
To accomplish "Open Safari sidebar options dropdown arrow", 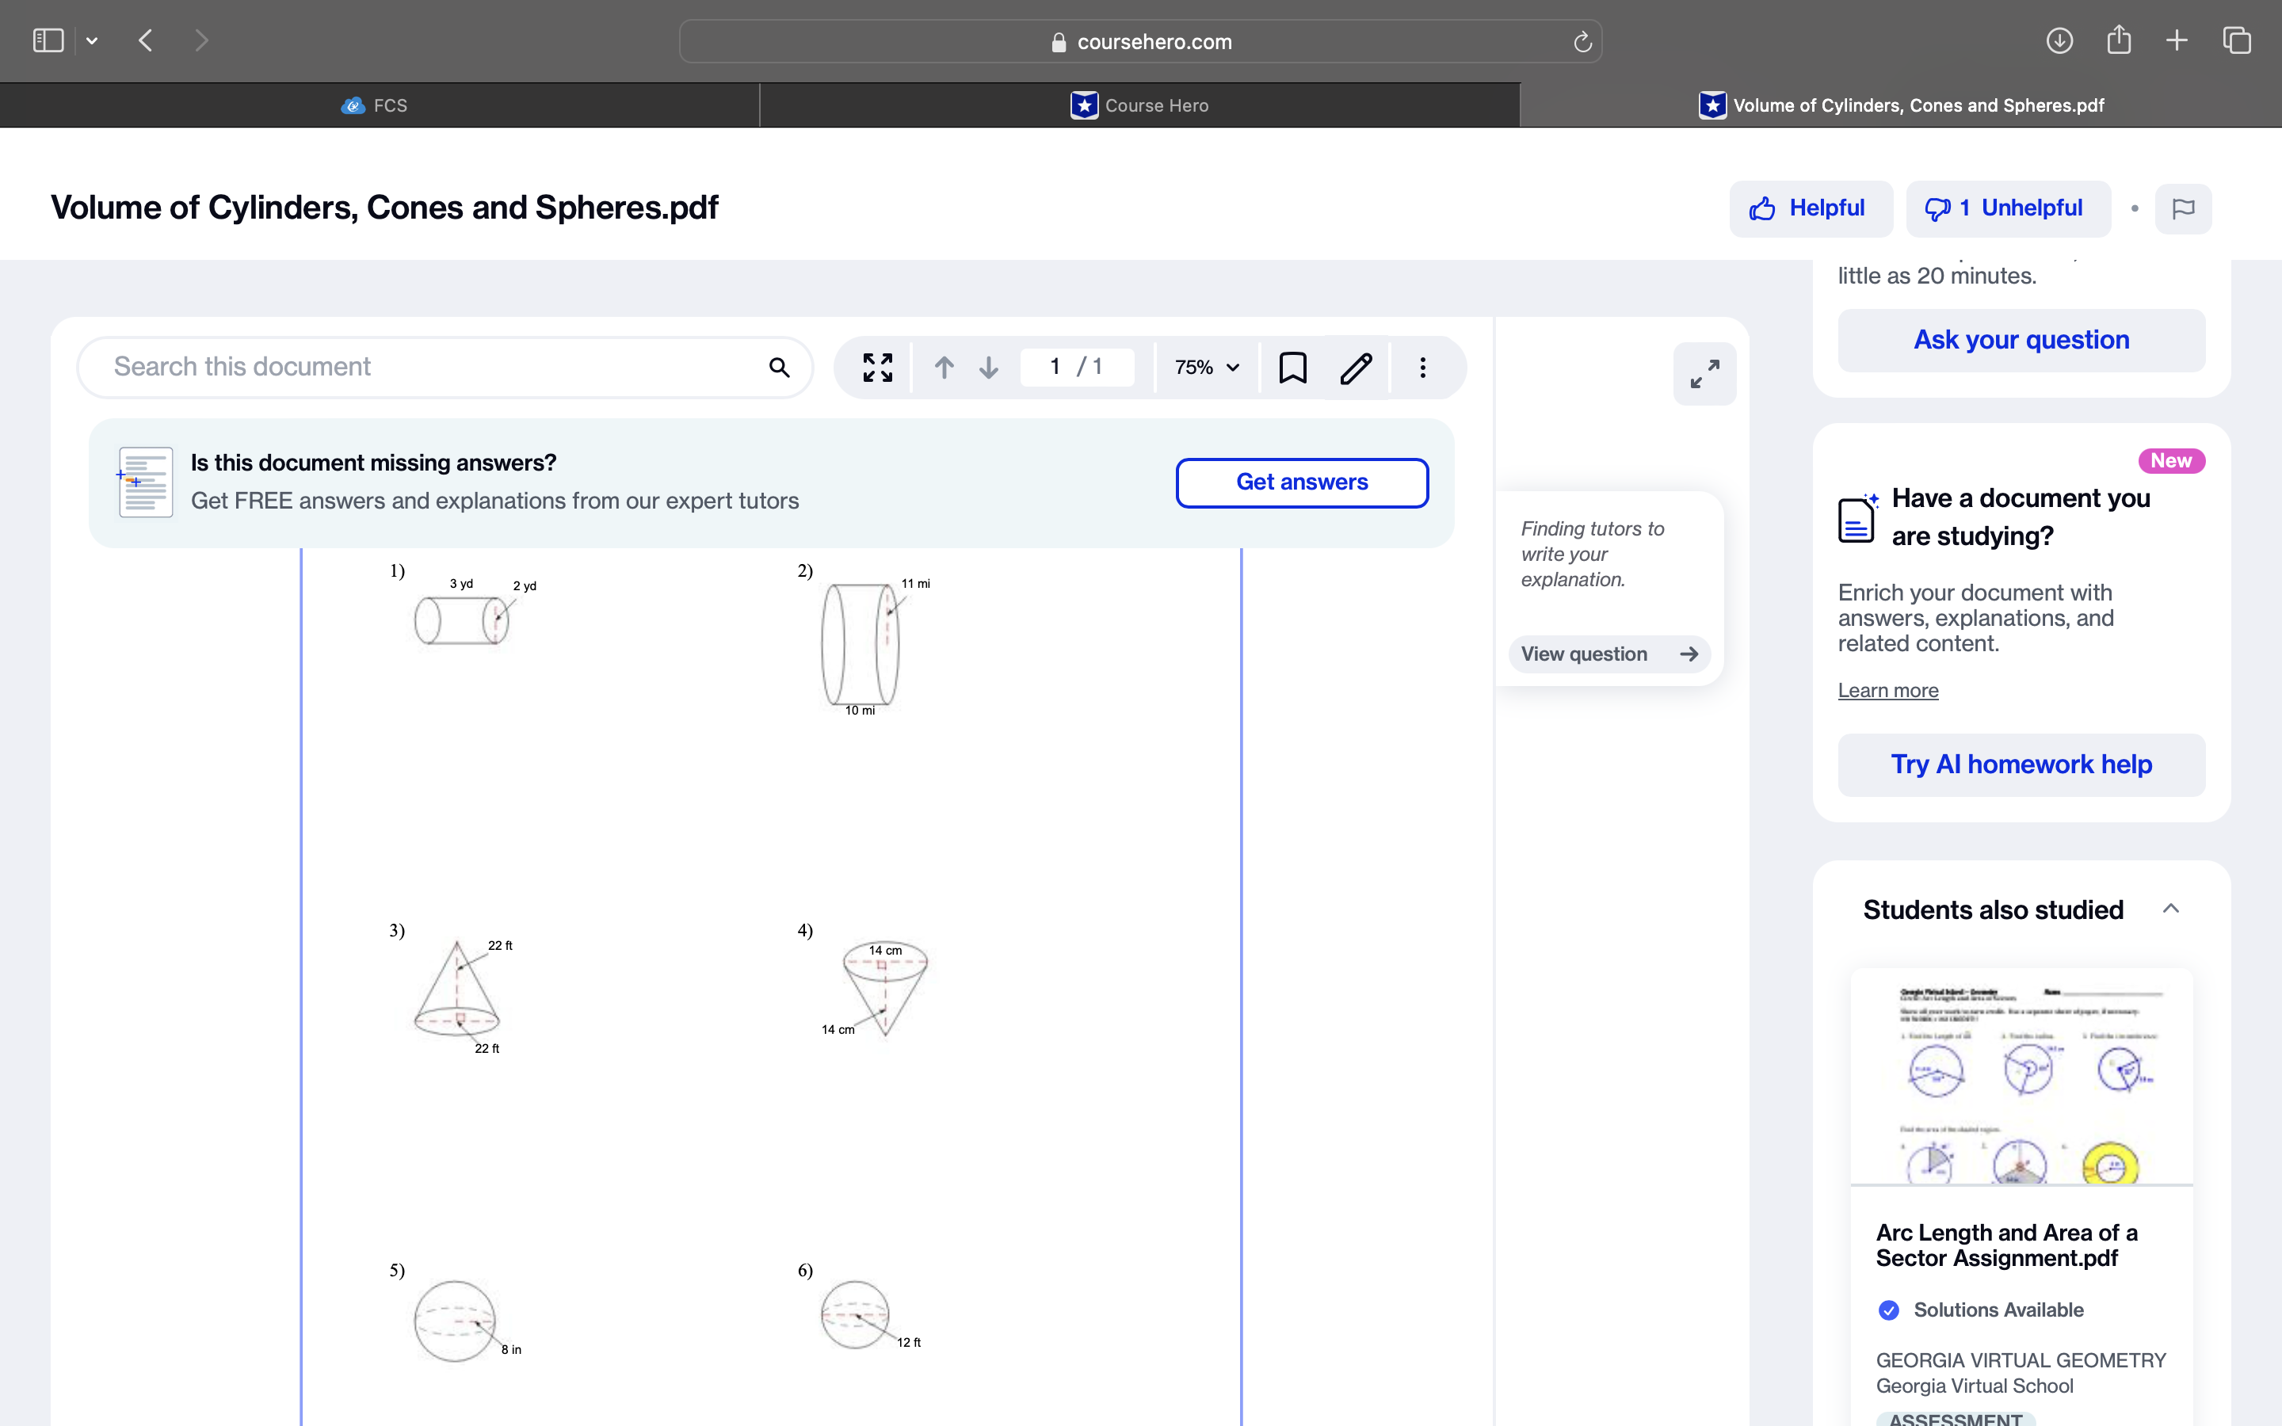I will point(91,40).
